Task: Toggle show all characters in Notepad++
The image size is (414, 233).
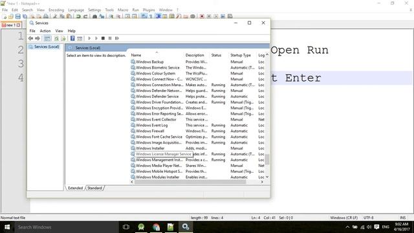Action: tap(151, 16)
